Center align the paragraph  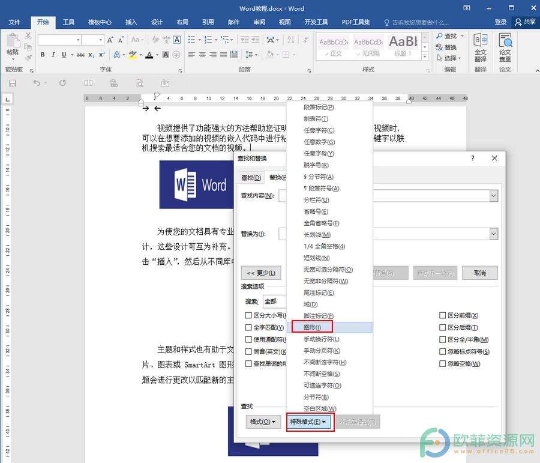202,55
